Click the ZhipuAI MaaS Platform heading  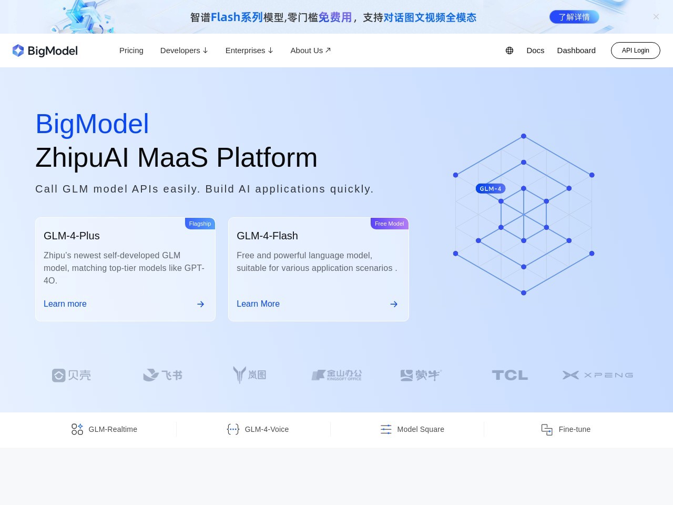176,158
